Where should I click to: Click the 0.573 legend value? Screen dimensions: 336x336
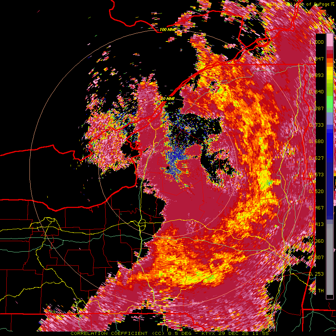pyautogui.click(x=316, y=175)
